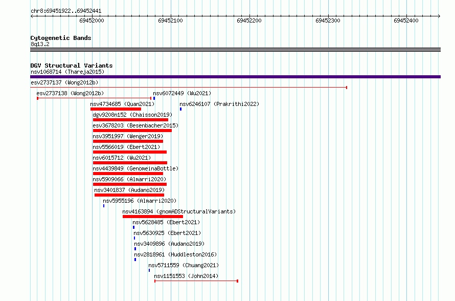Click the nsv1068714 (Thareja2015) variant label
This screenshot has height=301, width=455.
click(67, 72)
